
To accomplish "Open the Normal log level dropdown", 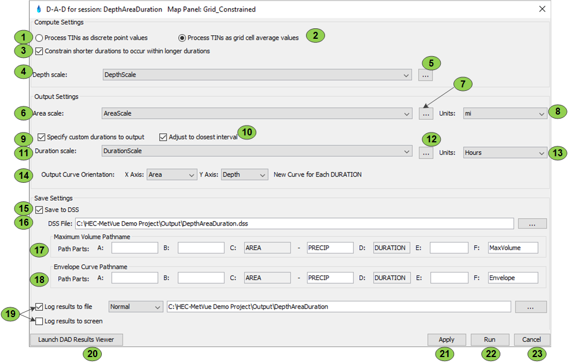I will tap(157, 307).
